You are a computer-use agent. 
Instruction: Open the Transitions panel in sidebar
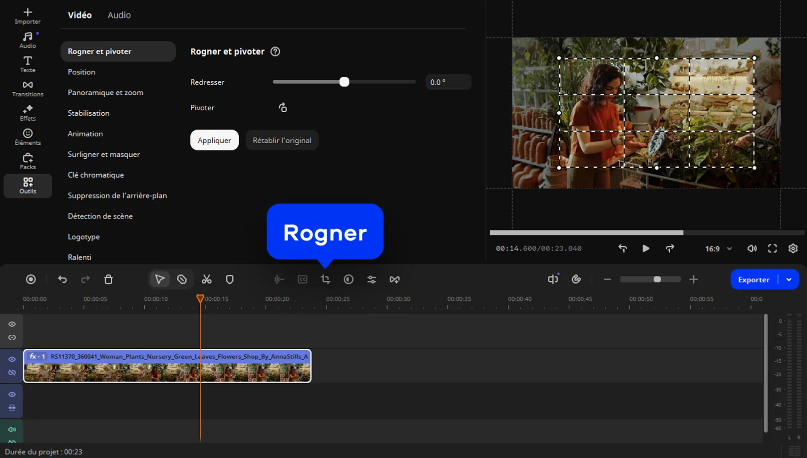click(27, 88)
